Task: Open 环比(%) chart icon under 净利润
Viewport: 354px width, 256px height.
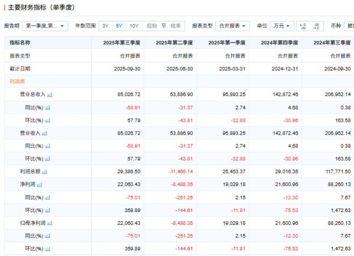Action: click(x=48, y=210)
